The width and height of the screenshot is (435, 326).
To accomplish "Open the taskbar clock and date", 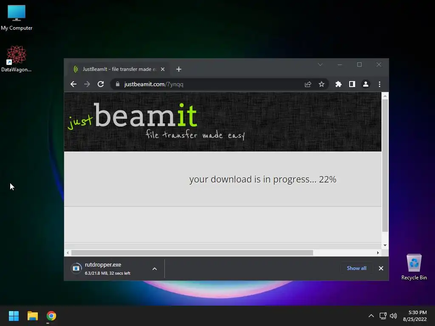I will coord(415,316).
